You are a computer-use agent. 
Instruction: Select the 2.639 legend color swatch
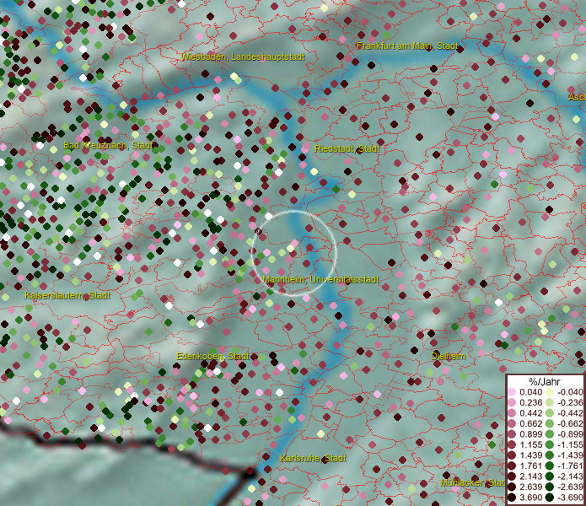click(x=512, y=487)
